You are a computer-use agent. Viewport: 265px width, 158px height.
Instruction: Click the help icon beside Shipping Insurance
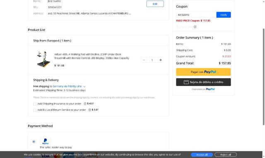pos(85,104)
